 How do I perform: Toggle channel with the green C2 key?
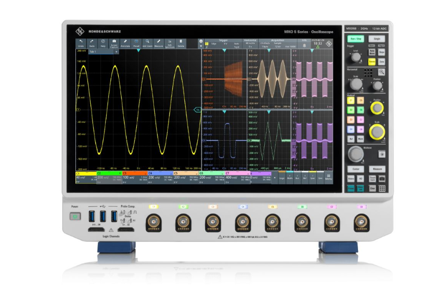pos(351,110)
